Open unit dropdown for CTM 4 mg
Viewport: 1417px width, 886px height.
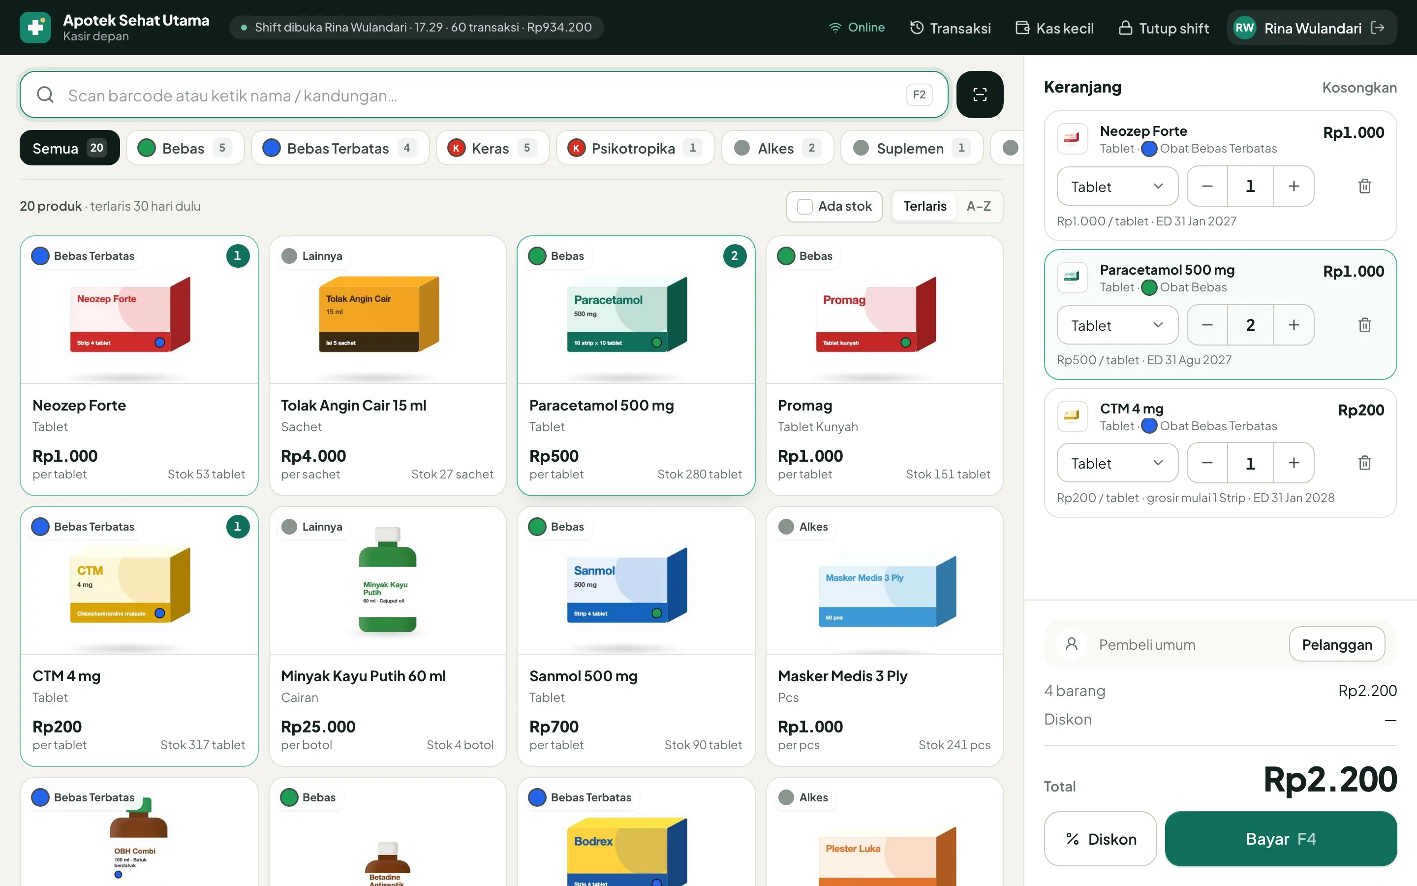(x=1116, y=463)
